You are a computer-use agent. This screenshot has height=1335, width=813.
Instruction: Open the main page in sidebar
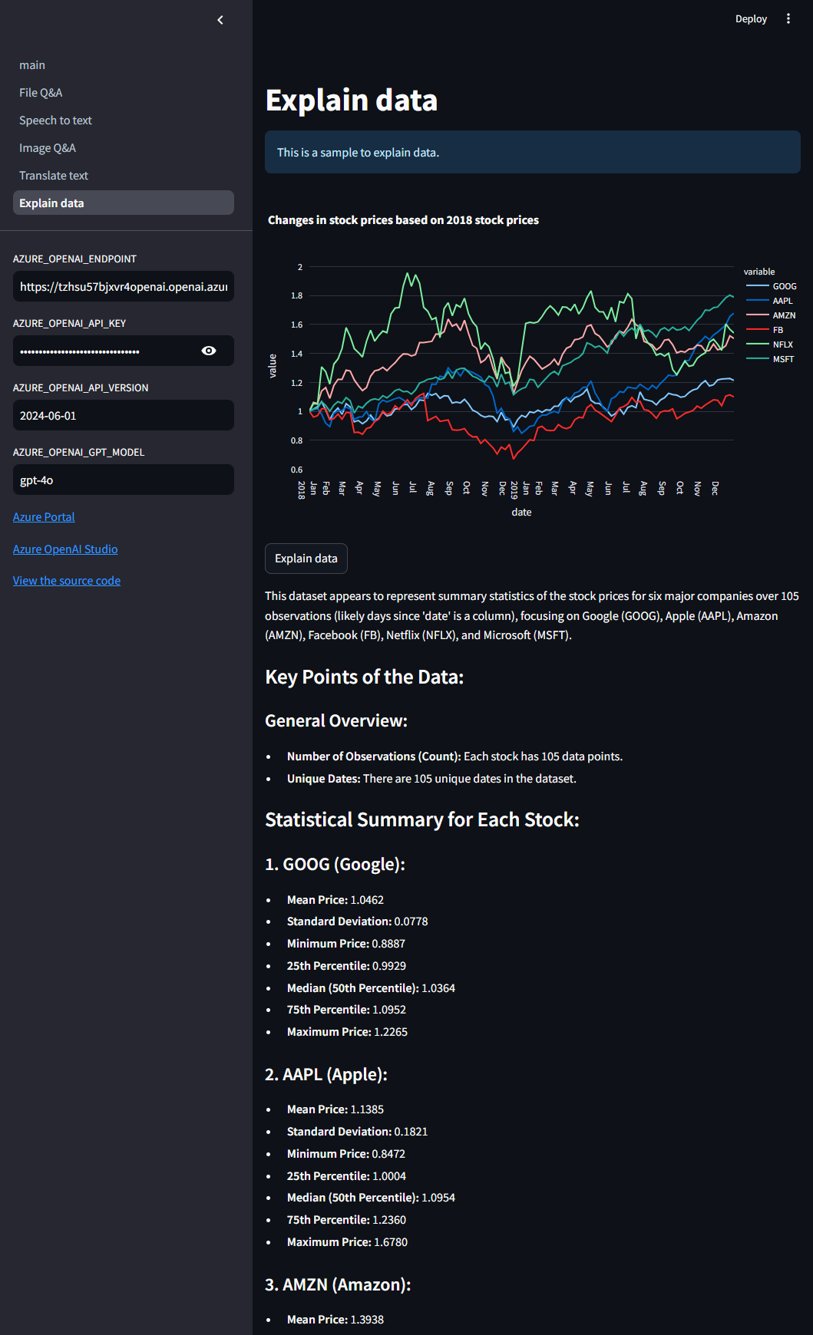click(32, 65)
